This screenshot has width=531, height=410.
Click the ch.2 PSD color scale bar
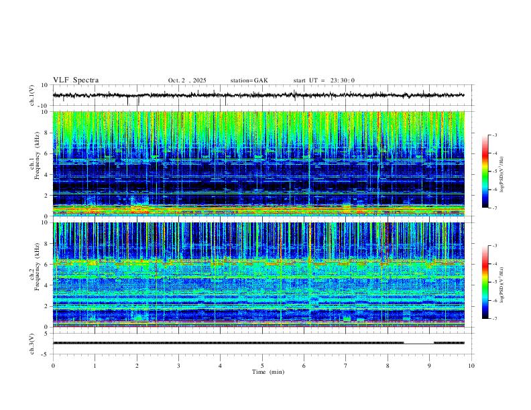coord(485,282)
